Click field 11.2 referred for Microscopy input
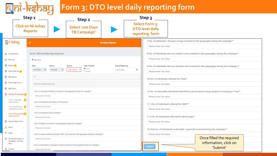Screen dimensions: 277x156 (204, 122)
